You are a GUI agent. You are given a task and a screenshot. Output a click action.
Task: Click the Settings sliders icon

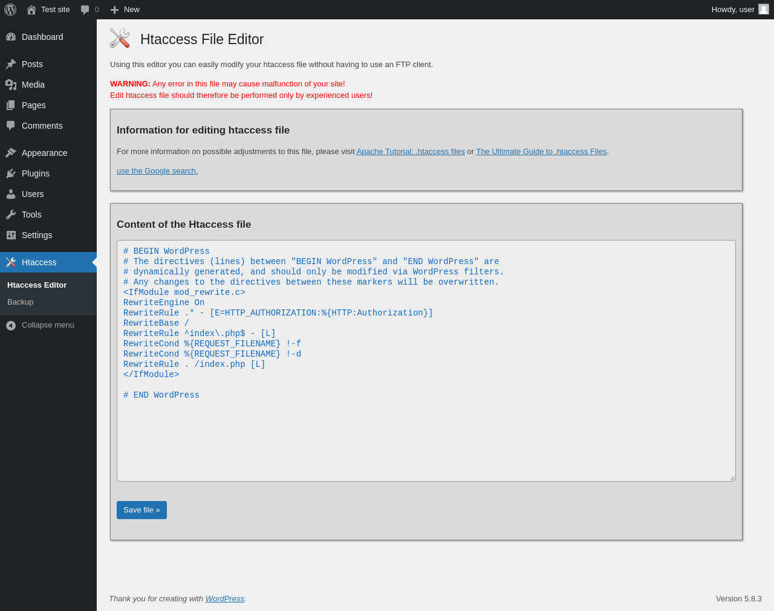(x=11, y=235)
